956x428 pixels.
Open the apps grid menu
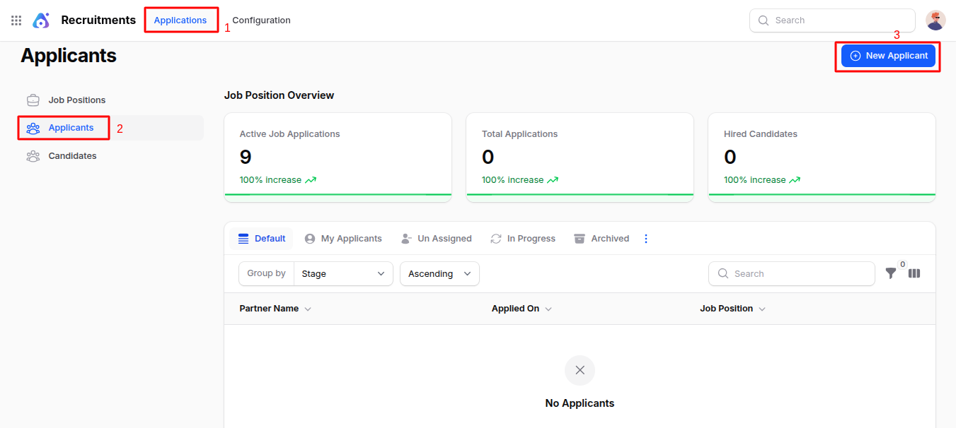[16, 20]
